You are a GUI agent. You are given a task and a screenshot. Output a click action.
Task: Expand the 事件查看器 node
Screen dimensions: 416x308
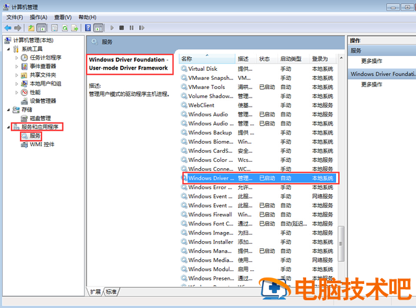click(x=16, y=66)
